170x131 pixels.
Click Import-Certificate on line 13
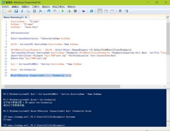[x=21, y=56]
